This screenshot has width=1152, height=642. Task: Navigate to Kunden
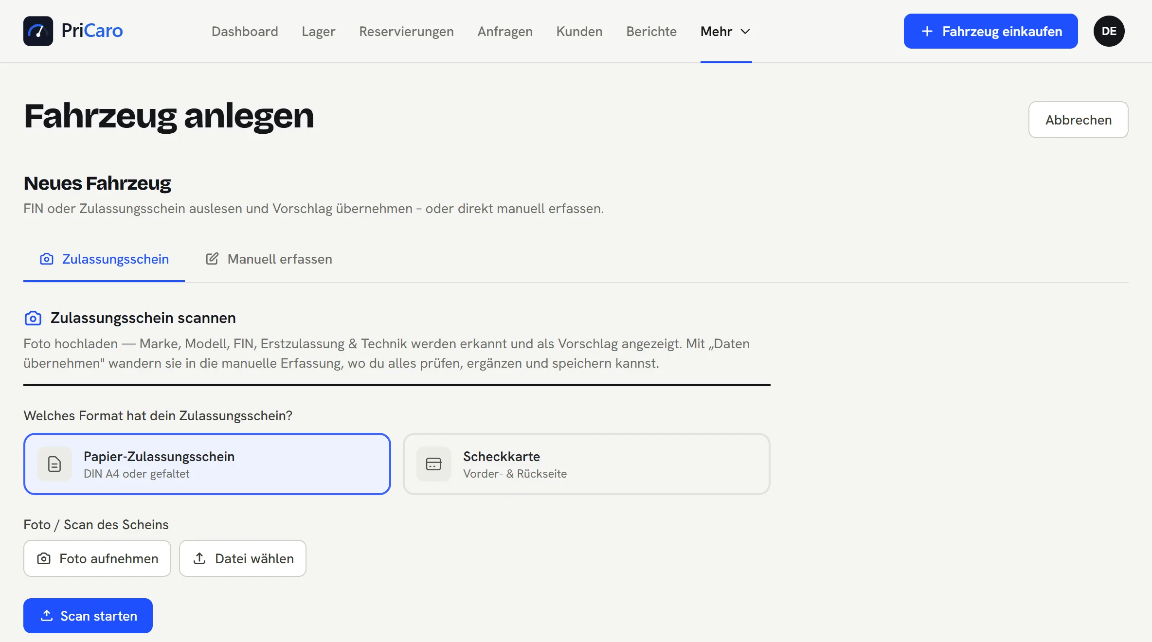(579, 31)
